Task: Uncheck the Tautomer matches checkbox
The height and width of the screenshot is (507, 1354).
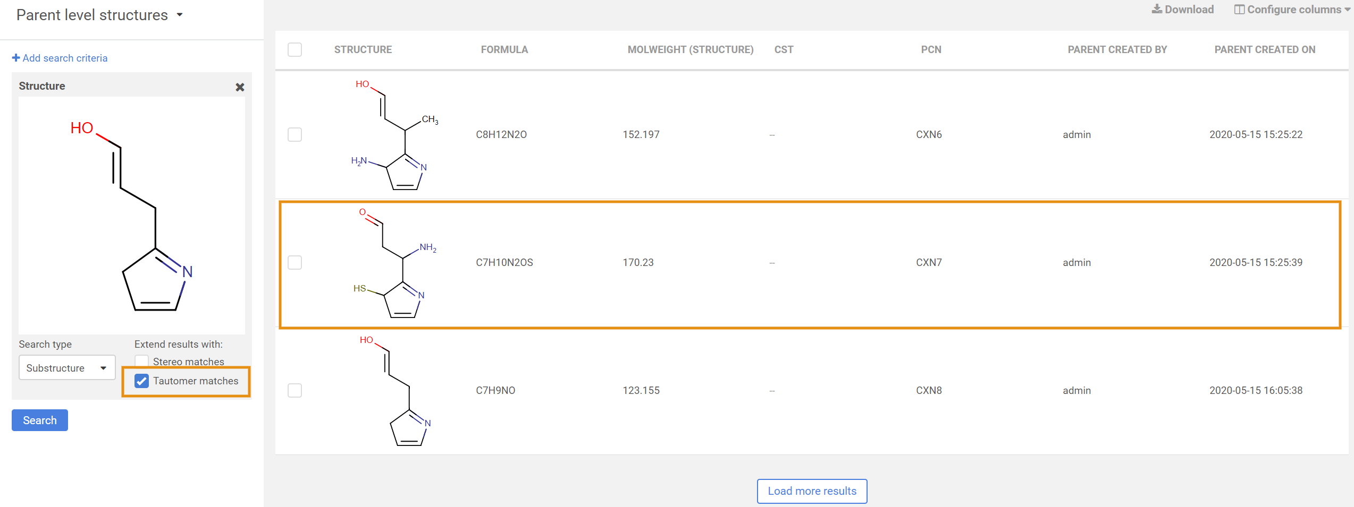Action: [x=141, y=381]
